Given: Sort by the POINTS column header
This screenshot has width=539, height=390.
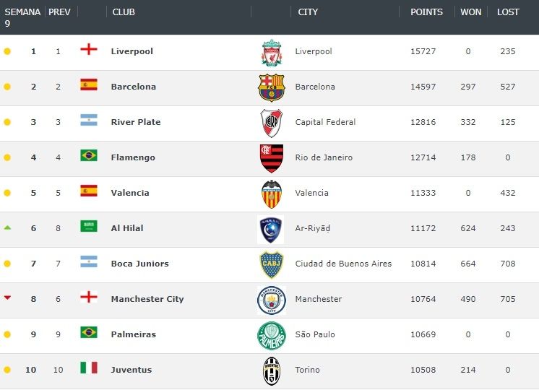Looking at the screenshot, I should (x=426, y=12).
